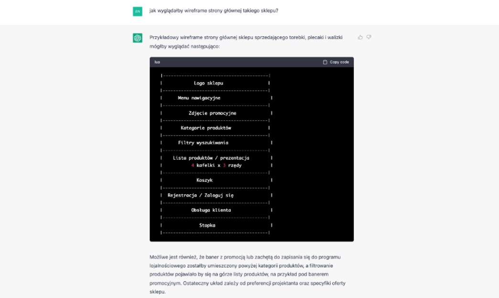499x298 pixels.
Task: Click 'Obsługa klienta' row in wireframe
Action: pos(211,210)
